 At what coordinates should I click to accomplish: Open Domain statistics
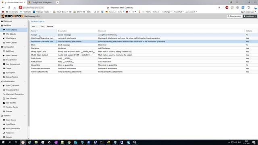tap(8, 137)
